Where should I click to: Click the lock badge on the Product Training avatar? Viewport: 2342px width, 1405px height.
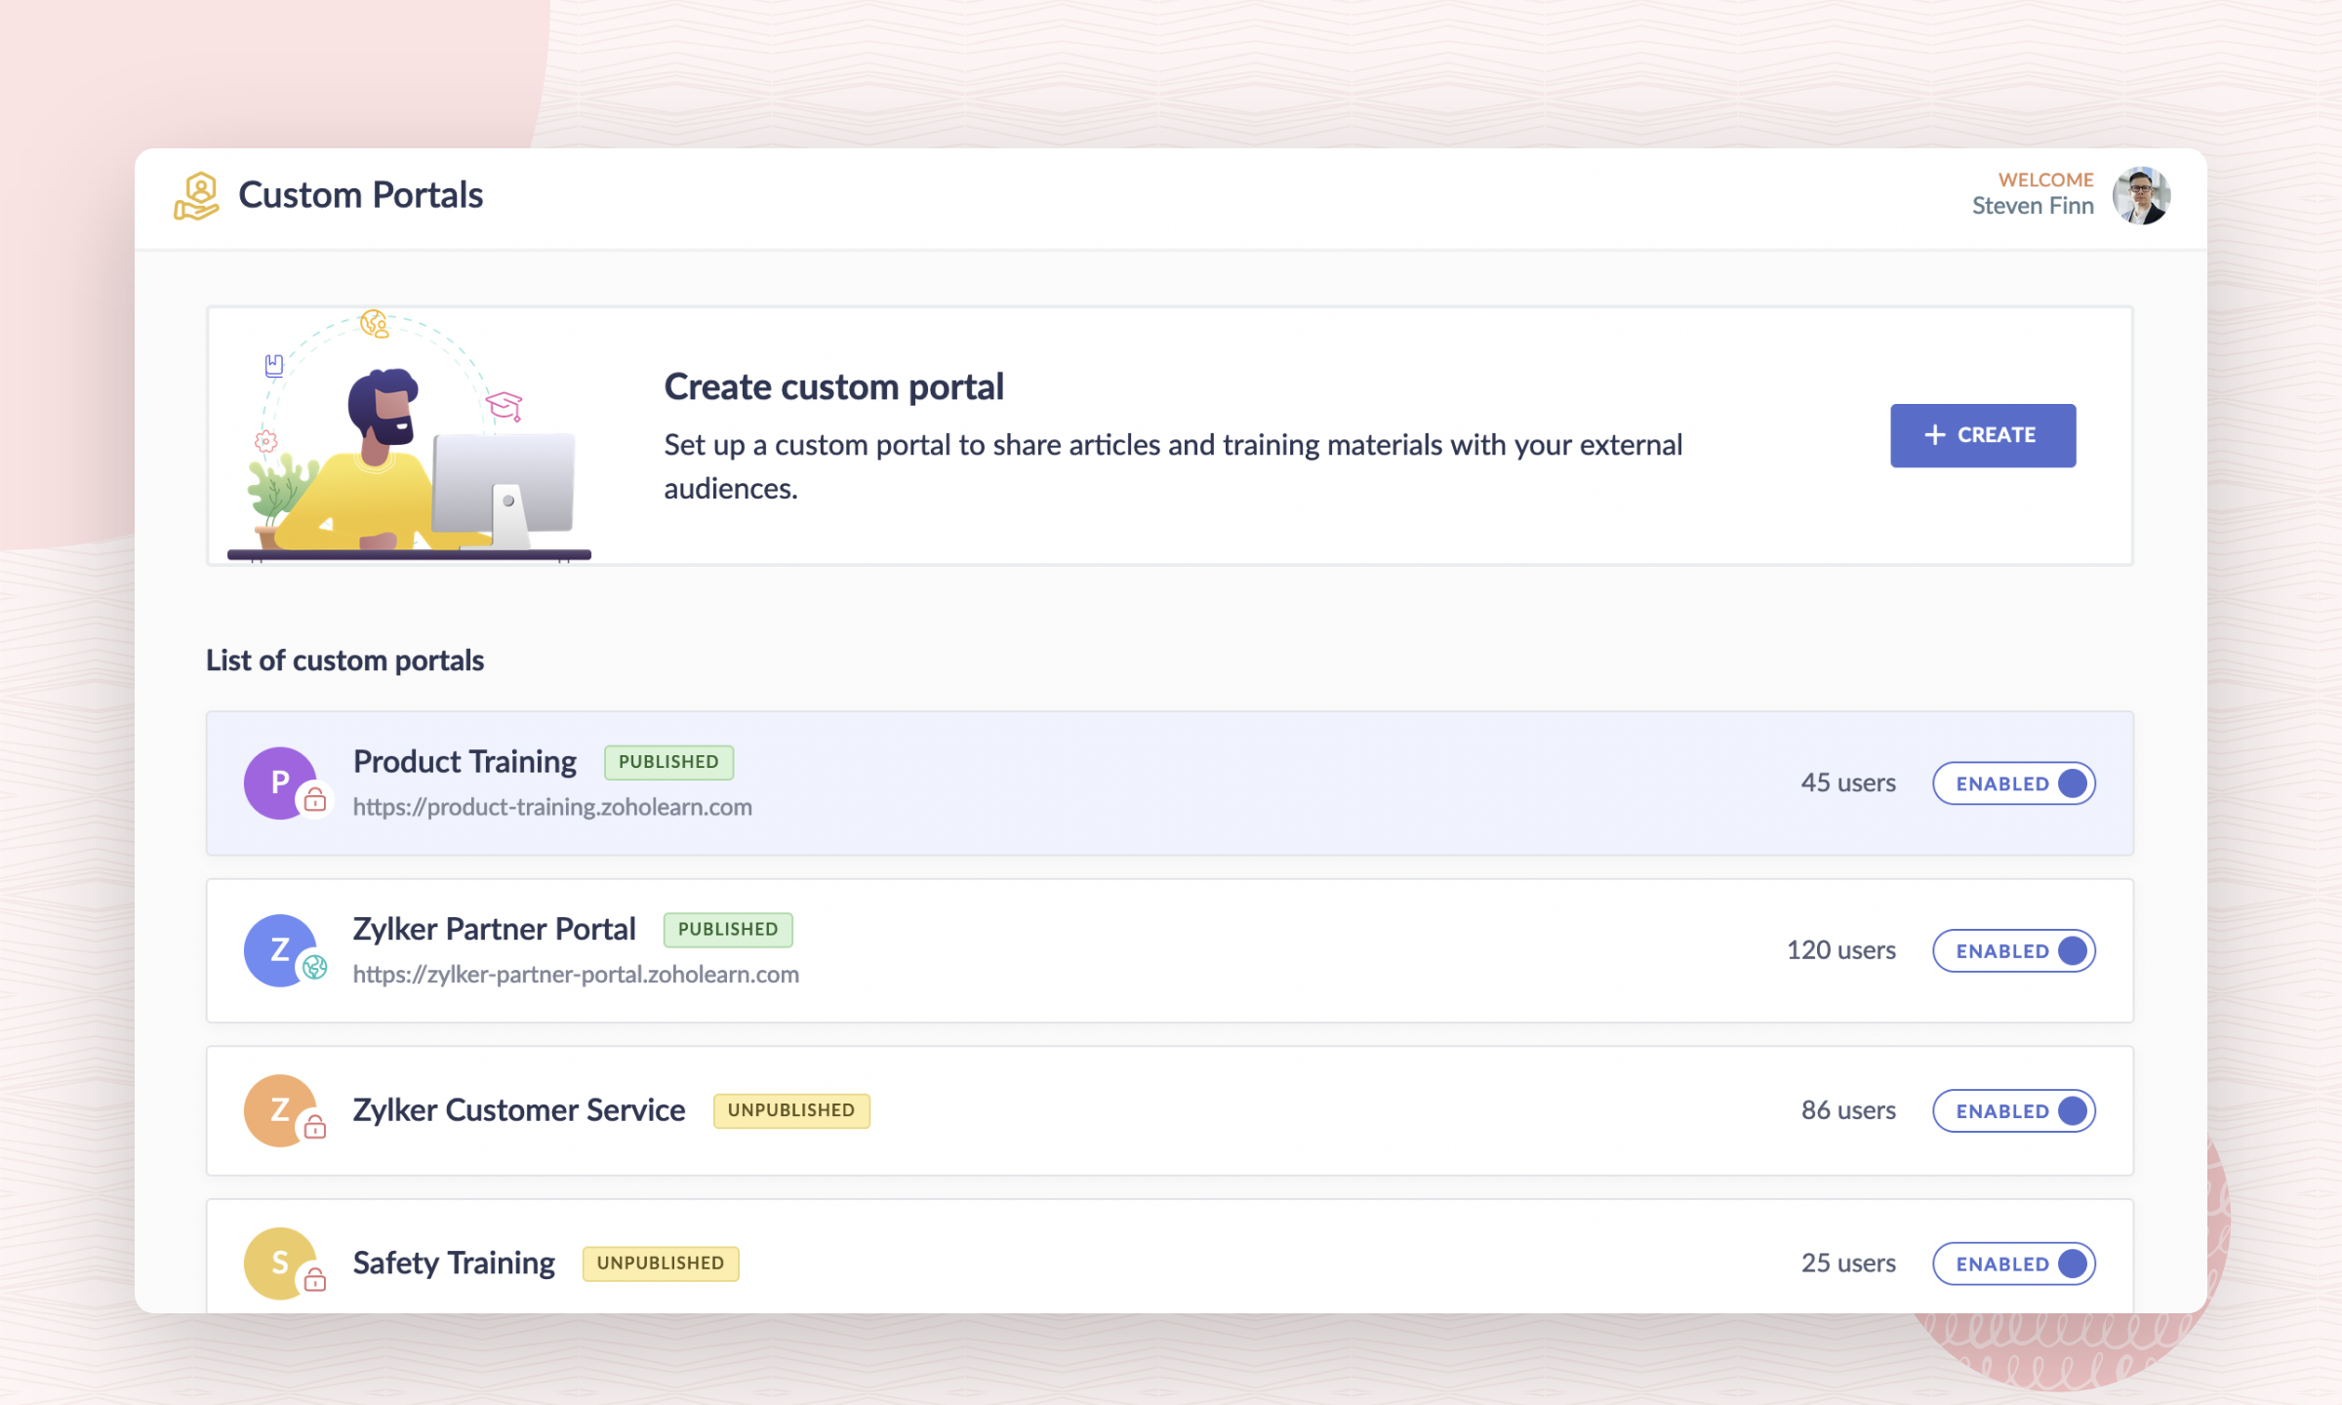315,801
